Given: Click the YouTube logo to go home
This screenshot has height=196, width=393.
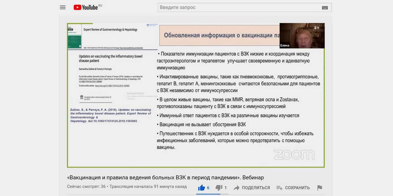Looking at the screenshot, I should [x=86, y=7].
